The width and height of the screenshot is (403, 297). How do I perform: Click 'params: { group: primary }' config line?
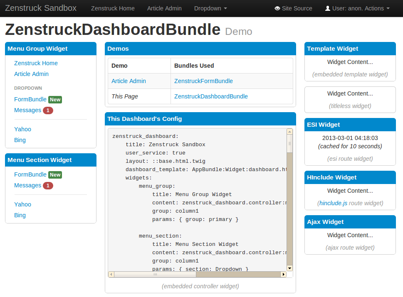[195, 219]
